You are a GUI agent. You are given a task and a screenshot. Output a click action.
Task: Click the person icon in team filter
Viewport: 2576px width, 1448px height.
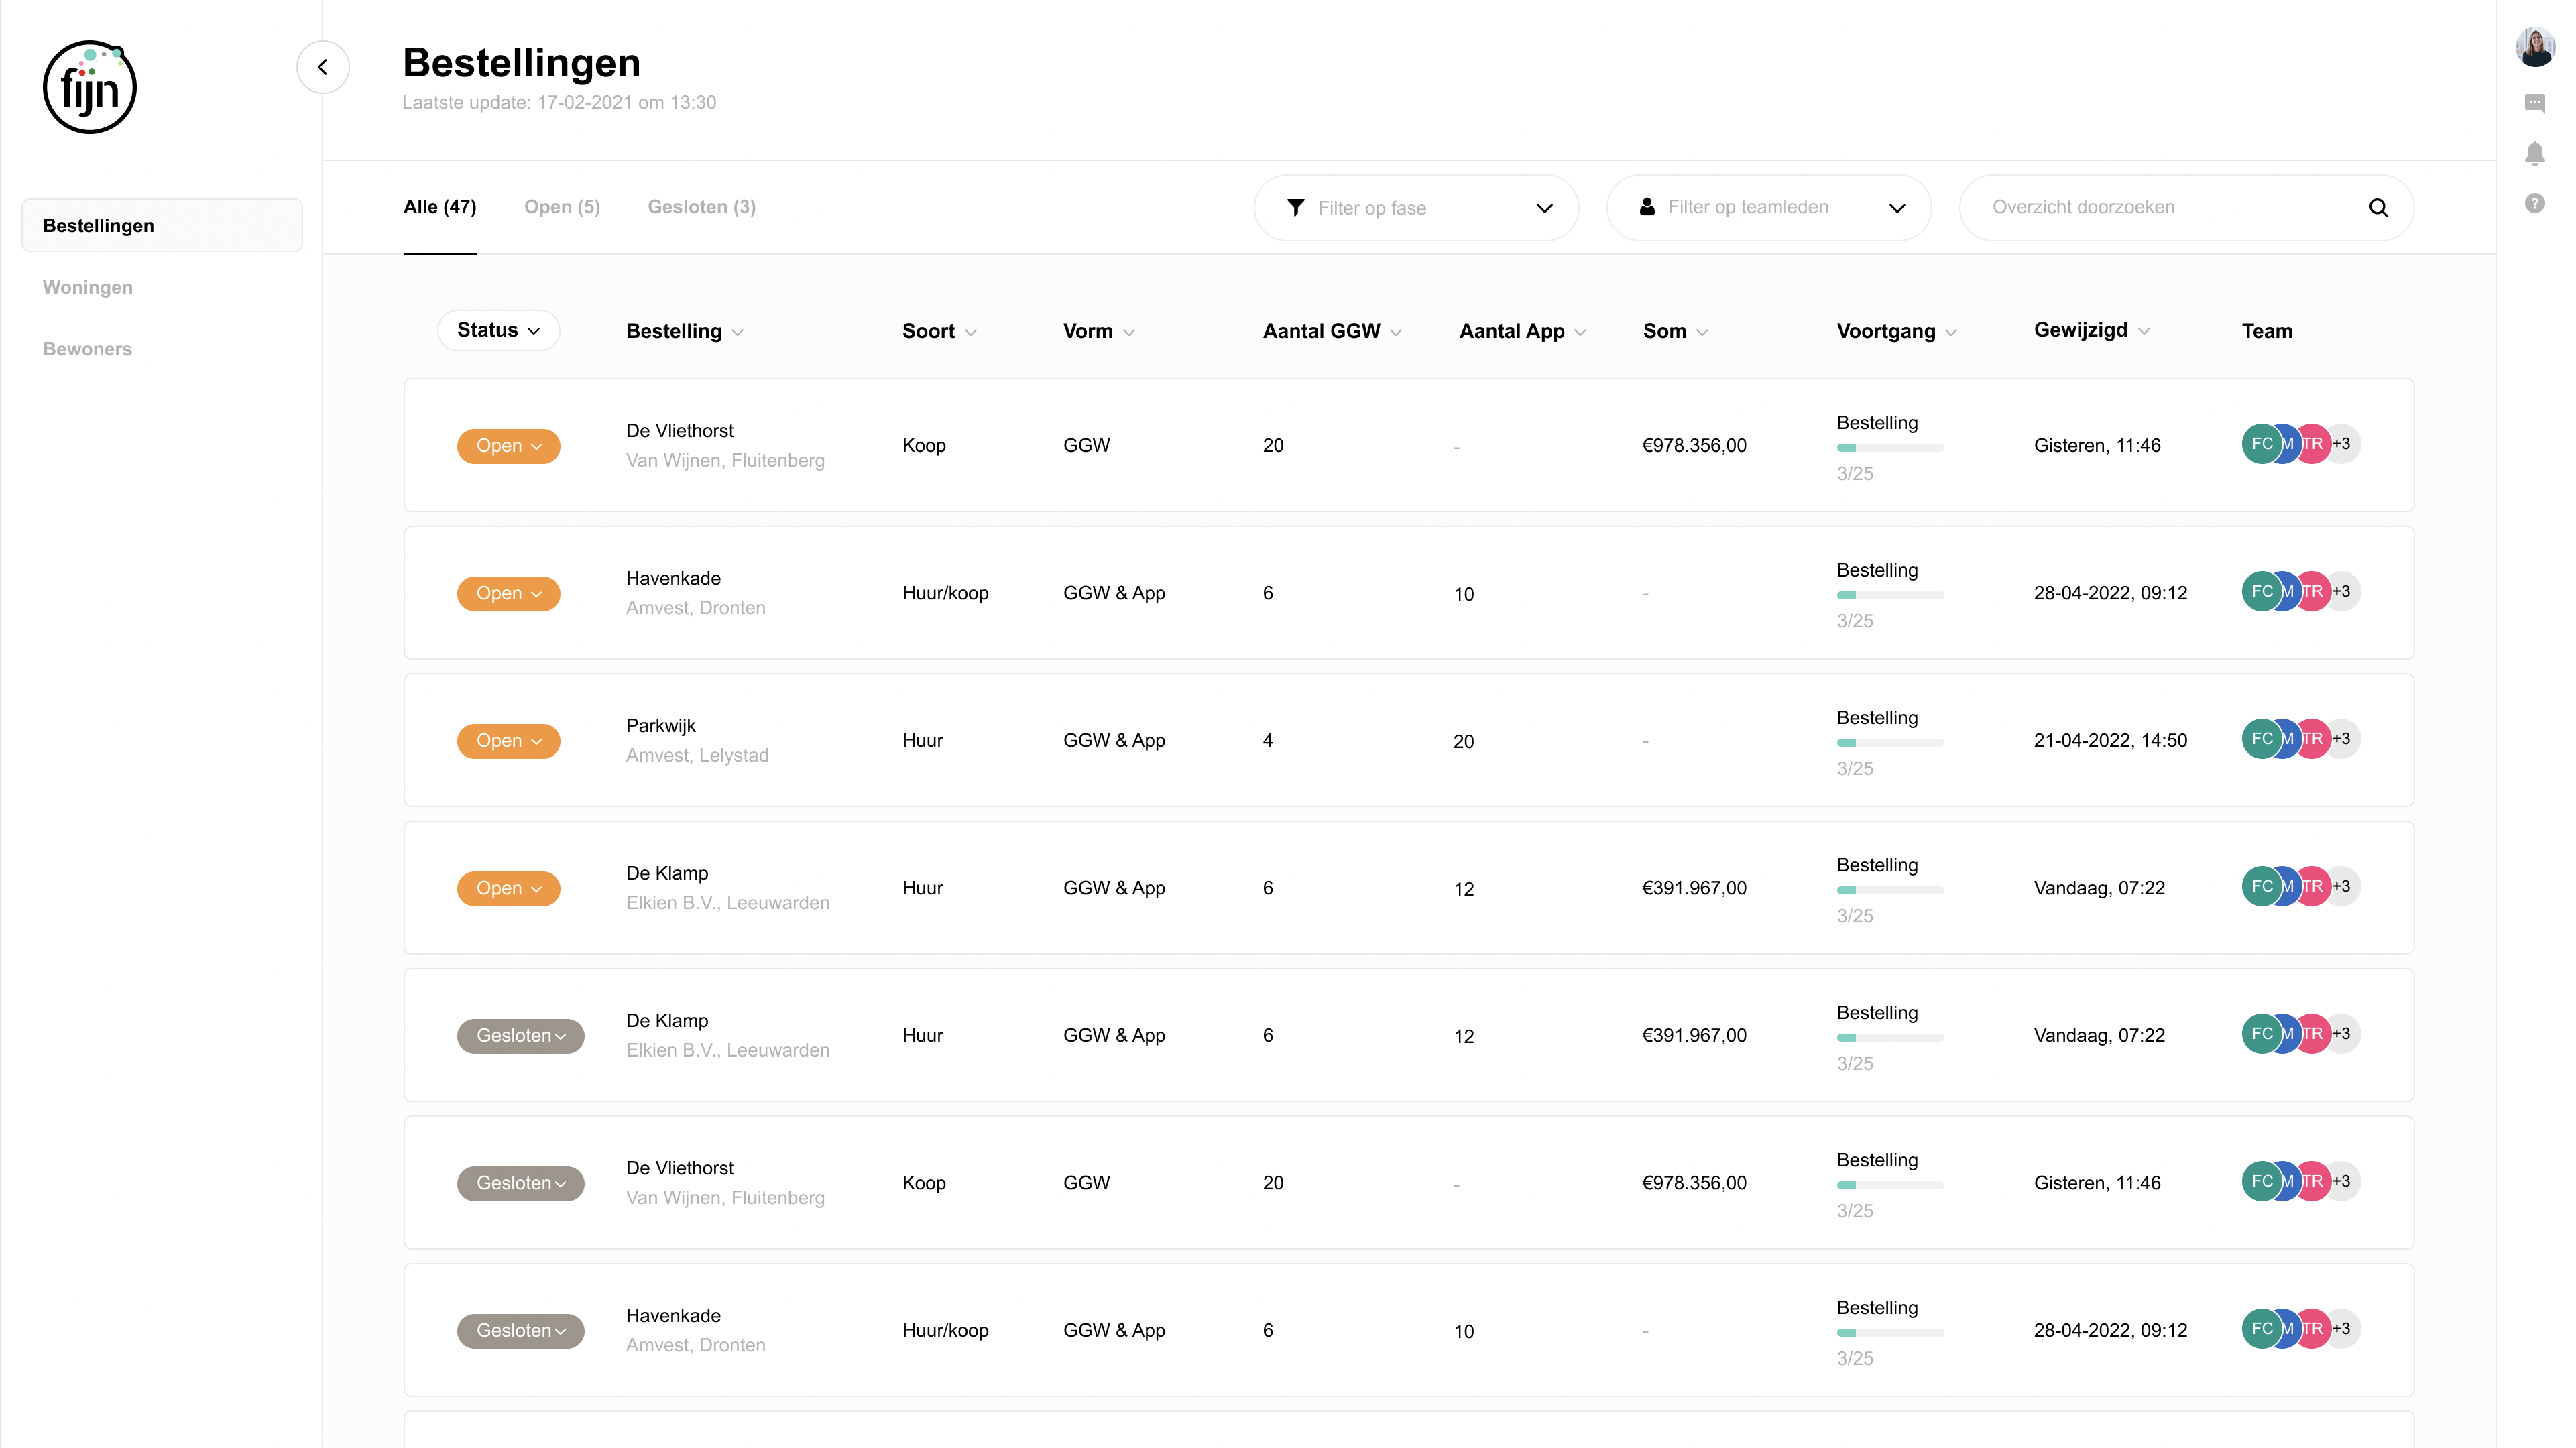point(1647,207)
